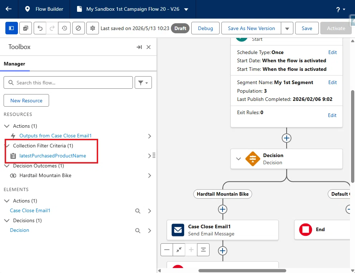
Task: Locate Case Close Email1 with magnifier icon
Action: click(138, 211)
